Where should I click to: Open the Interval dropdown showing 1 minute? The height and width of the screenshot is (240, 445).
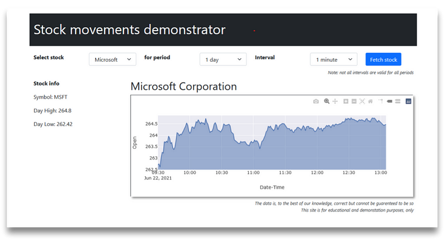pos(333,59)
